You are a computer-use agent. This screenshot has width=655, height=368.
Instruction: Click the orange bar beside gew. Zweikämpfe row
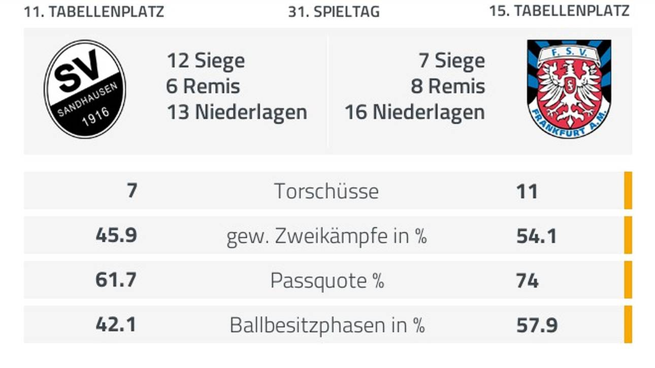point(628,235)
